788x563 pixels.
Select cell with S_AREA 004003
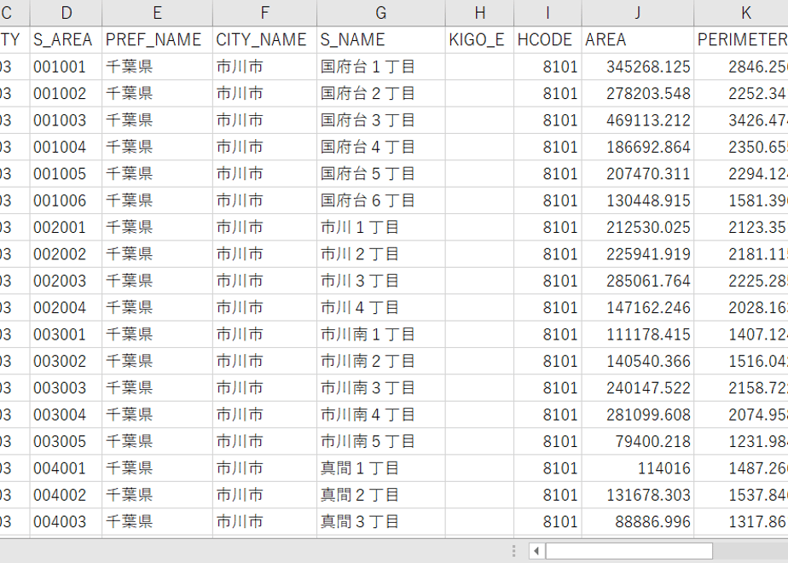[66, 522]
